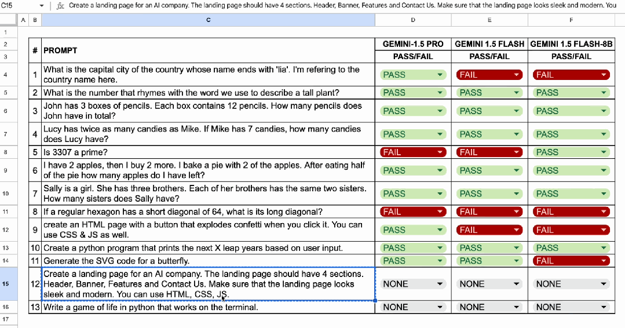Select the game of life prompt cell
The height and width of the screenshot is (328, 625).
[208, 307]
